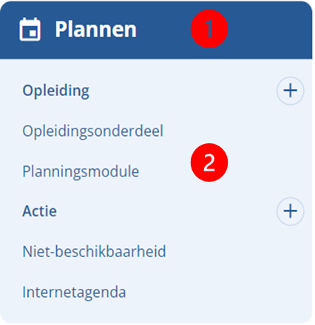Select the bold Opleiding menu entry
This screenshot has width=315, height=325.
(55, 91)
